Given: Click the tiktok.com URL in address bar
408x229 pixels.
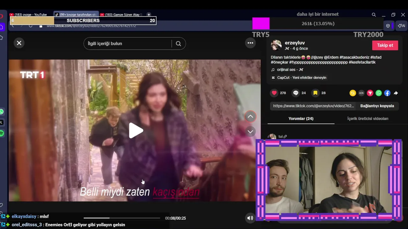Looking at the screenshot, I should pos(91,26).
